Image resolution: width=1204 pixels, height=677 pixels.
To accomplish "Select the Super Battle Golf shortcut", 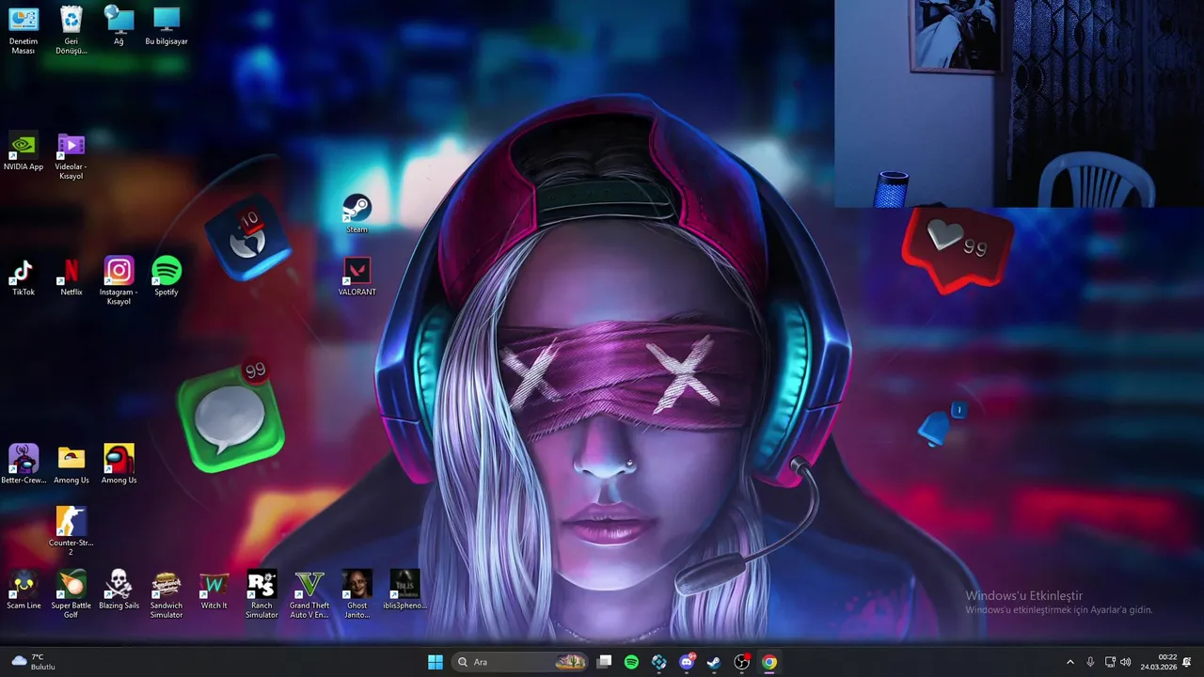I will 71,594.
